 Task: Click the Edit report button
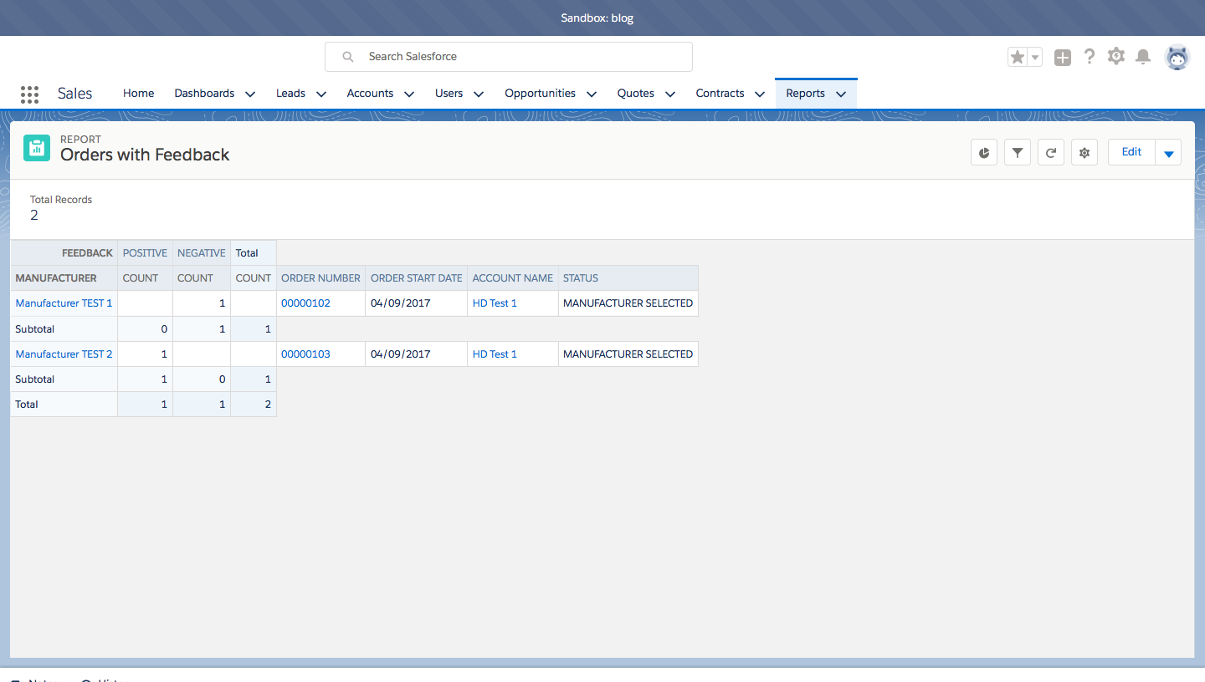[x=1131, y=152]
